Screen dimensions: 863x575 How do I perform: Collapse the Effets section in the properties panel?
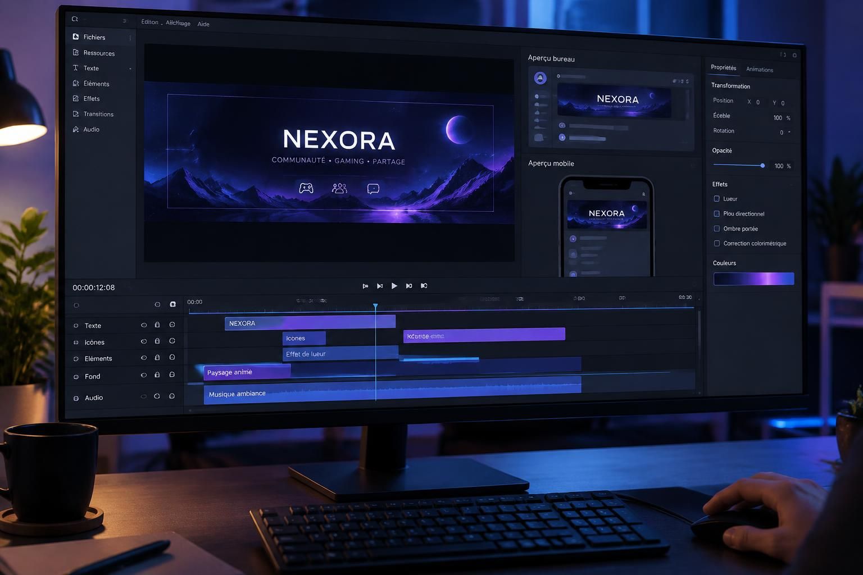point(791,184)
